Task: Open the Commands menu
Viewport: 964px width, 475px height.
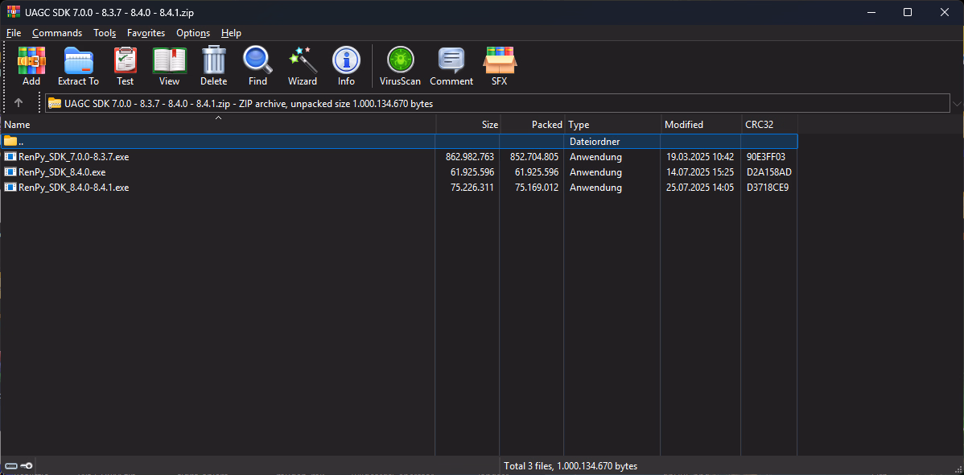Action: click(57, 33)
